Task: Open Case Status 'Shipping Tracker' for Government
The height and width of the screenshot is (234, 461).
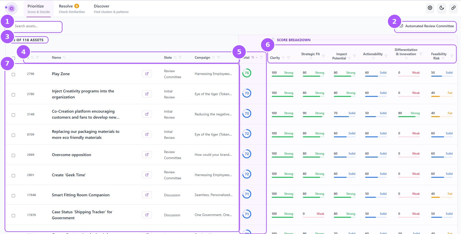Action: (x=82, y=215)
